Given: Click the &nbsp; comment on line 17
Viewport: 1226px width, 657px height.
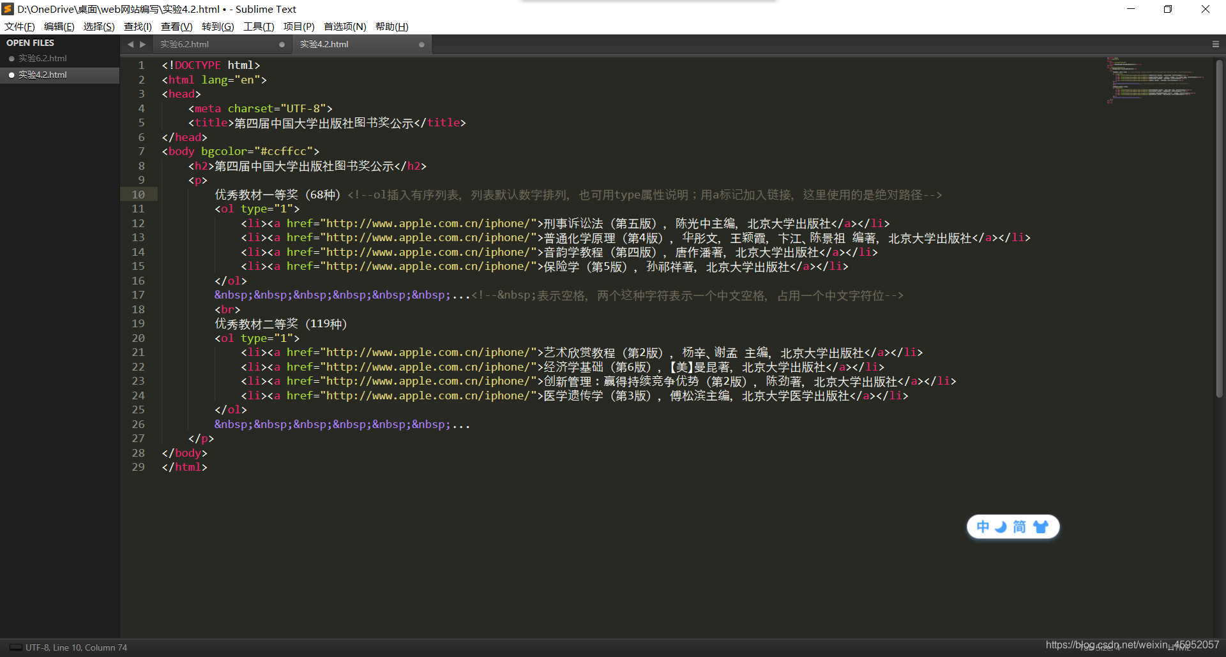Looking at the screenshot, I should pos(687,295).
